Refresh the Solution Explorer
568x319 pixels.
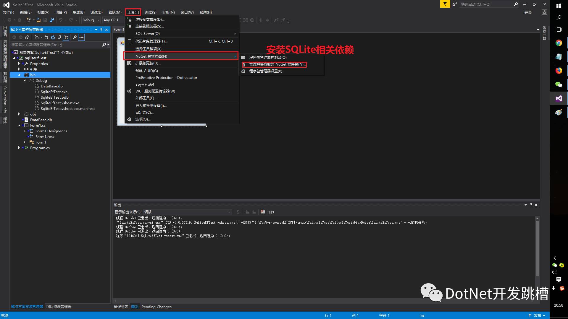pos(53,37)
